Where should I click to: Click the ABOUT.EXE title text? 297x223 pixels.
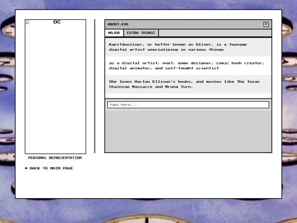pos(118,24)
